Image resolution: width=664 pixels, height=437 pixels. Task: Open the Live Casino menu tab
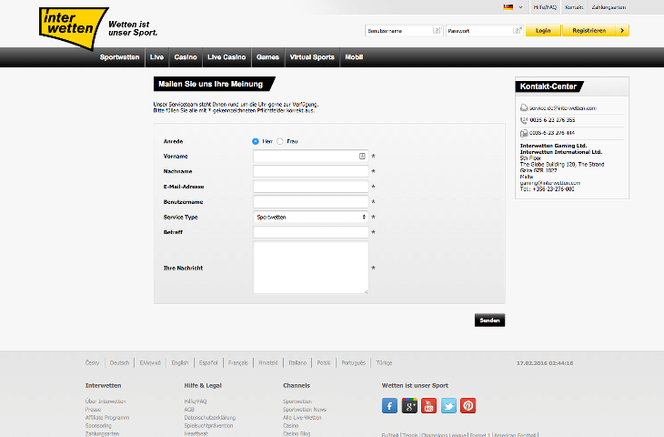tap(226, 57)
